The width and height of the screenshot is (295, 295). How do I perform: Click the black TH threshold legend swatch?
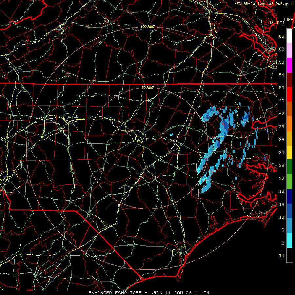click(289, 255)
